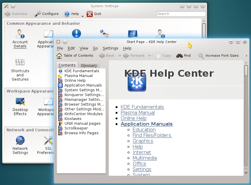Open the Forward history dropdown arrow

(149, 55)
